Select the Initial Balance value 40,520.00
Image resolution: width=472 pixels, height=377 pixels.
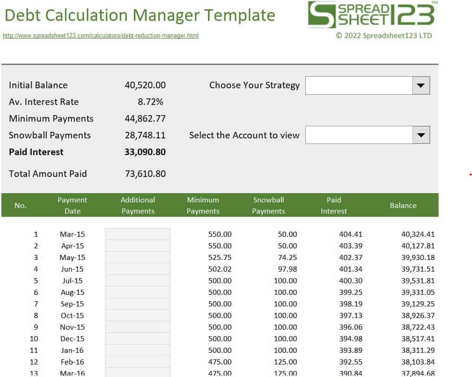point(145,85)
